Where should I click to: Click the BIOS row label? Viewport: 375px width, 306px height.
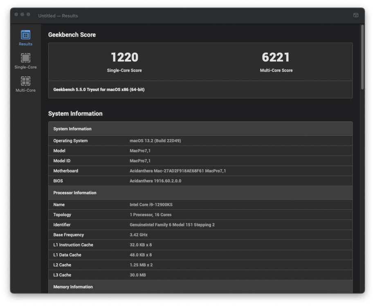[58, 181]
